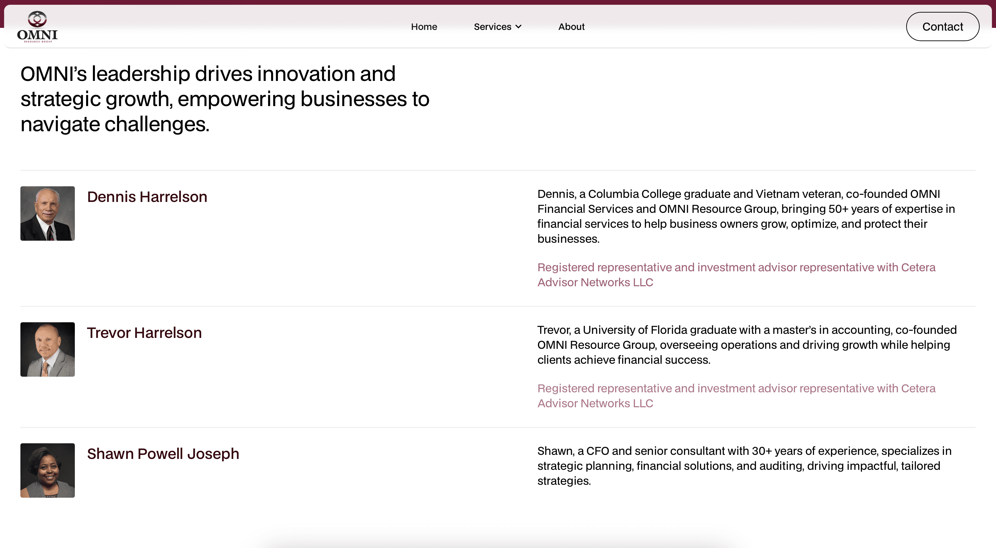
Task: Open the Services menu item
Action: point(492,27)
